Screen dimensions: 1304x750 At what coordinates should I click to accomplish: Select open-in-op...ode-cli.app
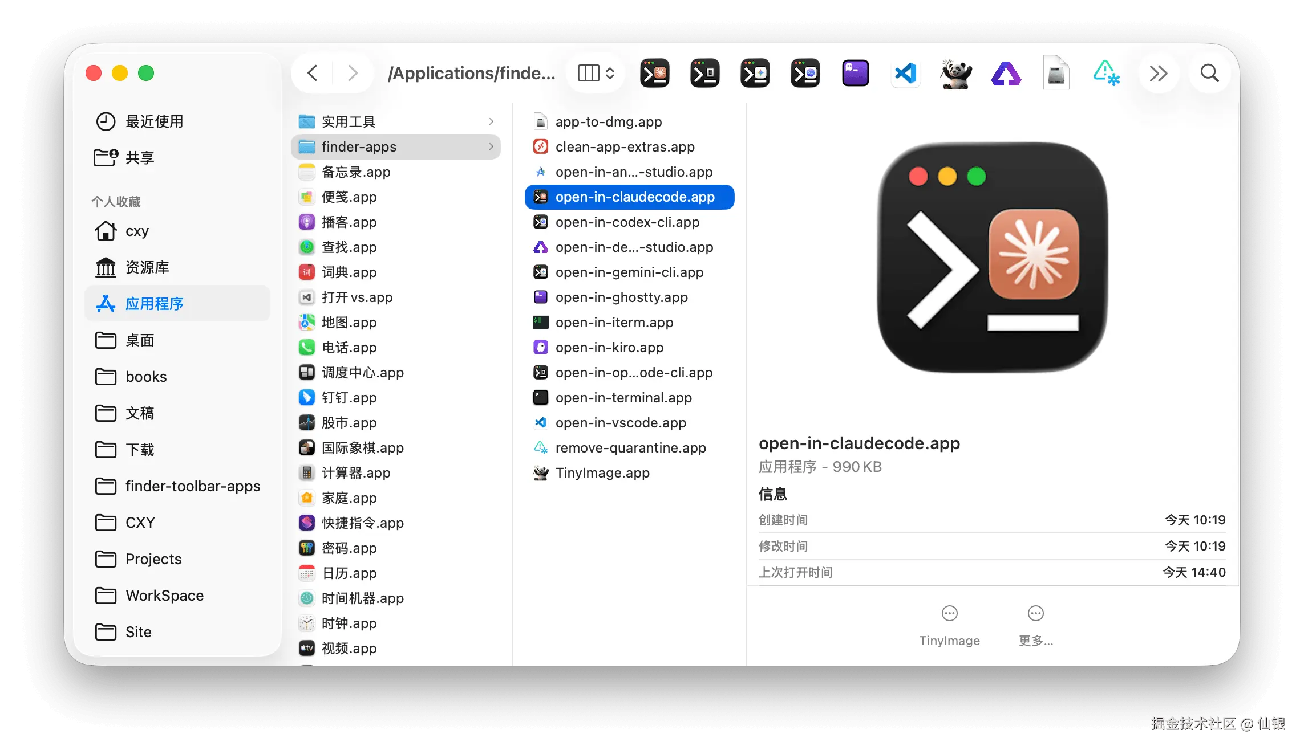click(x=629, y=372)
